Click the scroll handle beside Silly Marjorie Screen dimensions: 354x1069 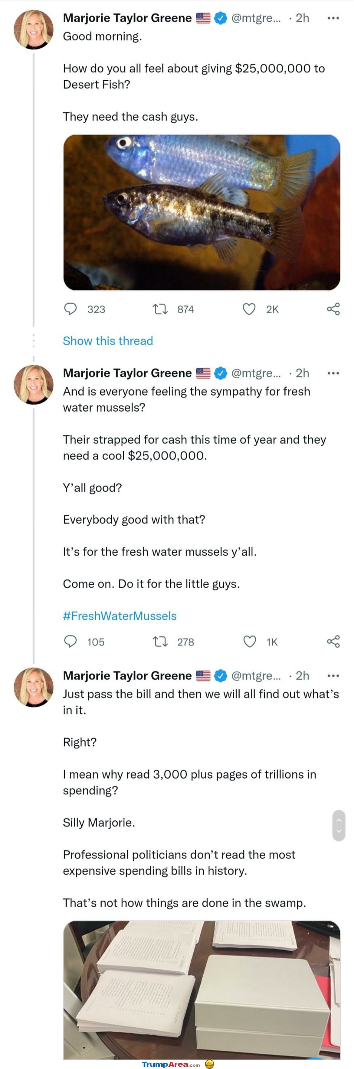tap(339, 826)
